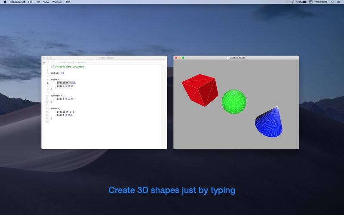Click the preview window document proxy icon
This screenshot has height=215, width=344.
click(x=227, y=58)
